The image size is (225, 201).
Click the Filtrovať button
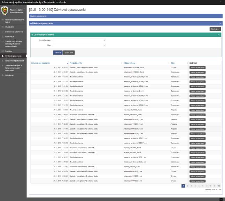[58, 53]
